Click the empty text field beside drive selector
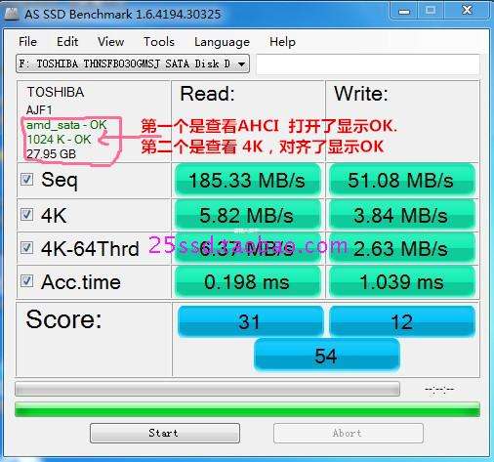Screen dimensions: 494x462 [368, 64]
